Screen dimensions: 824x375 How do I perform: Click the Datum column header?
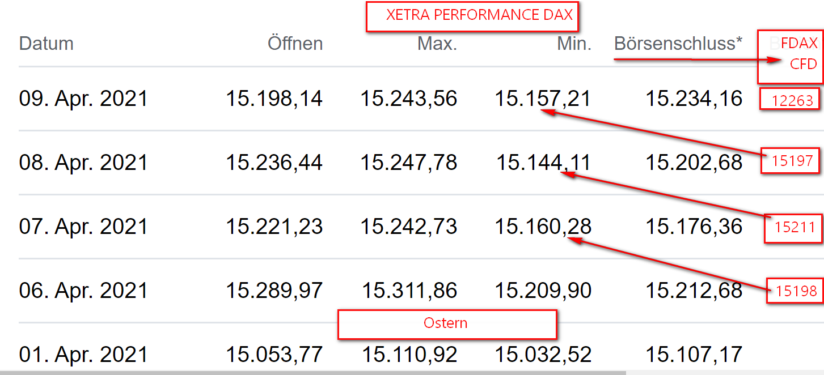(47, 44)
